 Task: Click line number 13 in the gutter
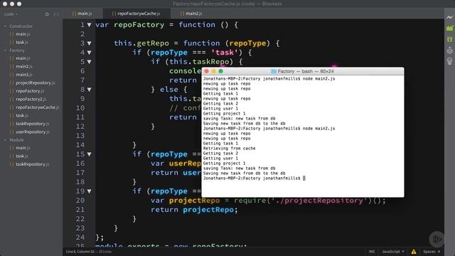(x=80, y=136)
